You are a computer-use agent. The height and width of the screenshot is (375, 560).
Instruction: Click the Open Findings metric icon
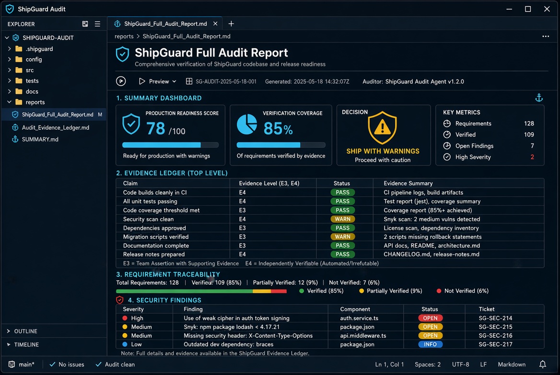tap(447, 146)
